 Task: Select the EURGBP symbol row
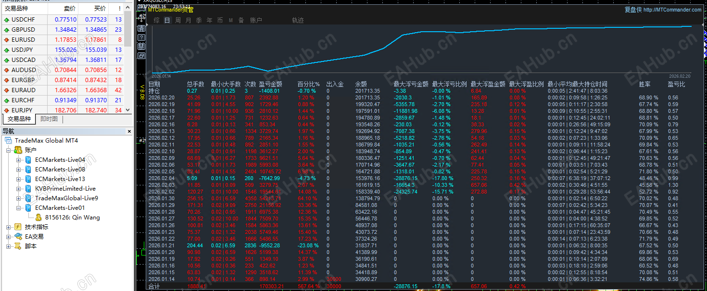pyautogui.click(x=62, y=80)
